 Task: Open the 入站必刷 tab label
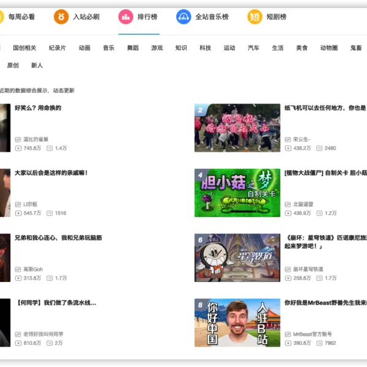coord(86,17)
